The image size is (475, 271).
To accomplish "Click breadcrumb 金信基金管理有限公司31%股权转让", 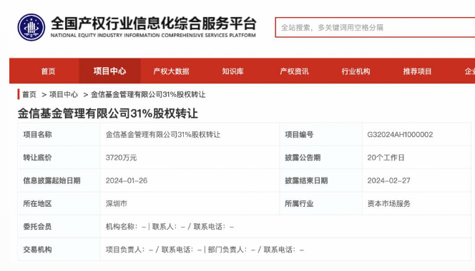I will click(148, 95).
